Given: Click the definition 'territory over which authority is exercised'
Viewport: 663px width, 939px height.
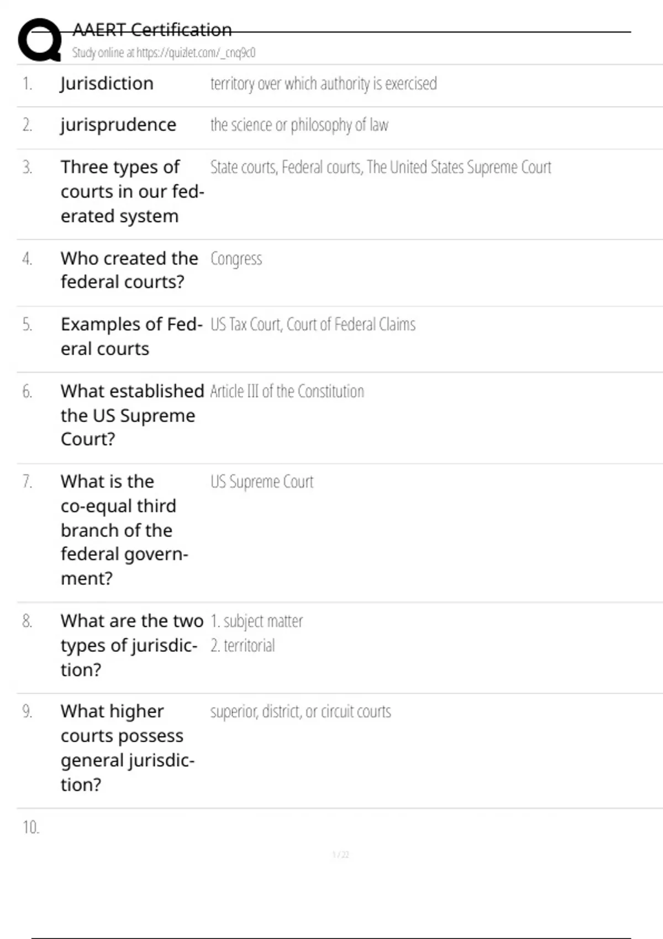Looking at the screenshot, I should click(323, 84).
